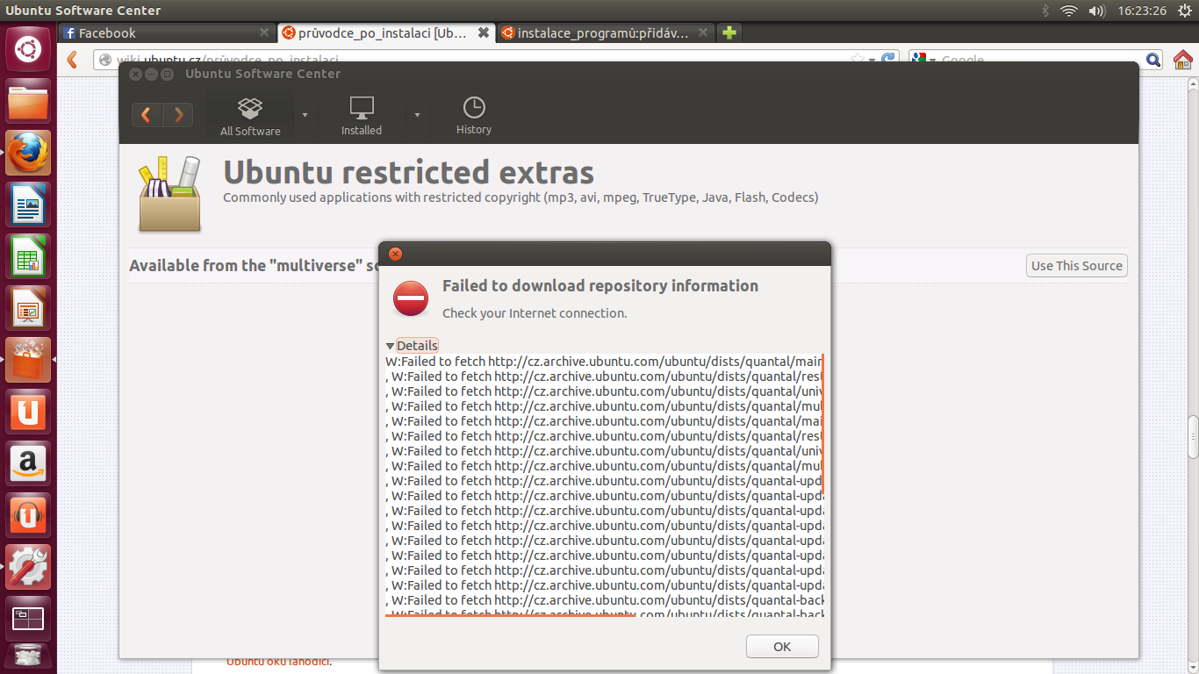Launch Firefox from the Unity launcher
The image size is (1199, 674).
tap(28, 153)
